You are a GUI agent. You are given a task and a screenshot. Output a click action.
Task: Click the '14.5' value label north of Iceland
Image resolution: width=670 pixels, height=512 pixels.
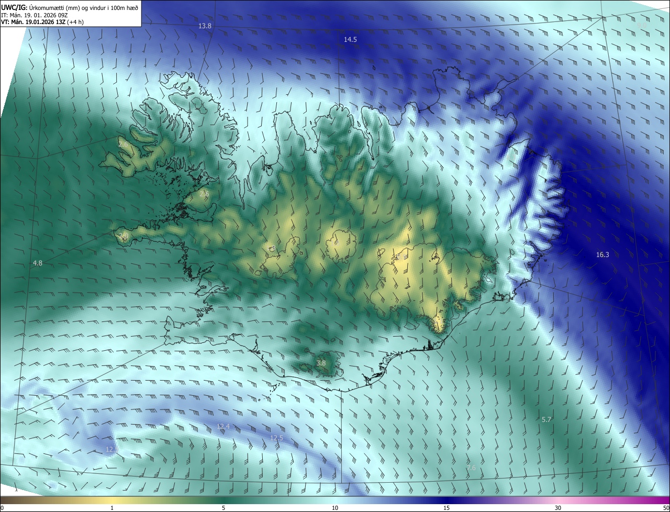pyautogui.click(x=350, y=40)
